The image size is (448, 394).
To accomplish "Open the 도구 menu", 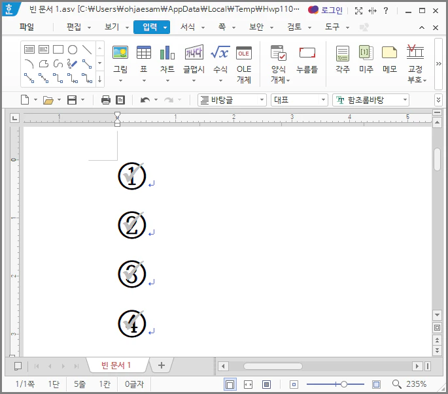I will pyautogui.click(x=332, y=27).
